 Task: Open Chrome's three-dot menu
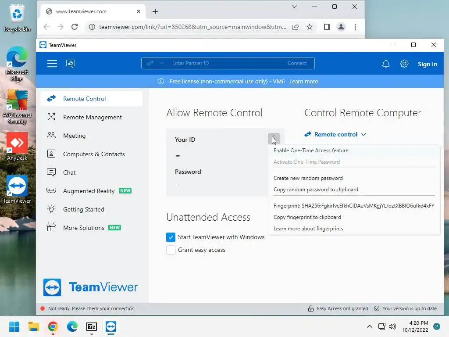(355, 27)
